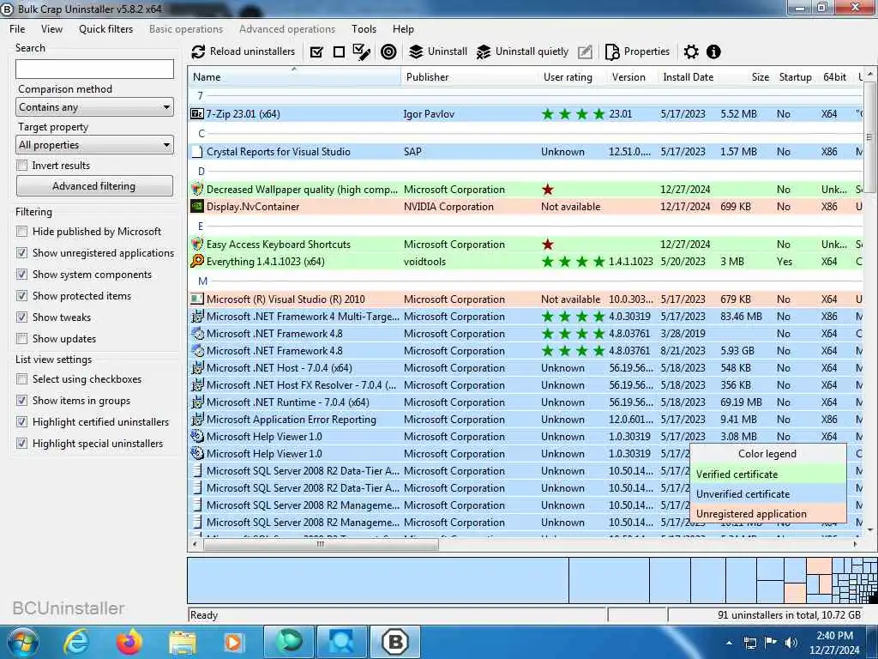Open Windows Start button

(x=21, y=642)
